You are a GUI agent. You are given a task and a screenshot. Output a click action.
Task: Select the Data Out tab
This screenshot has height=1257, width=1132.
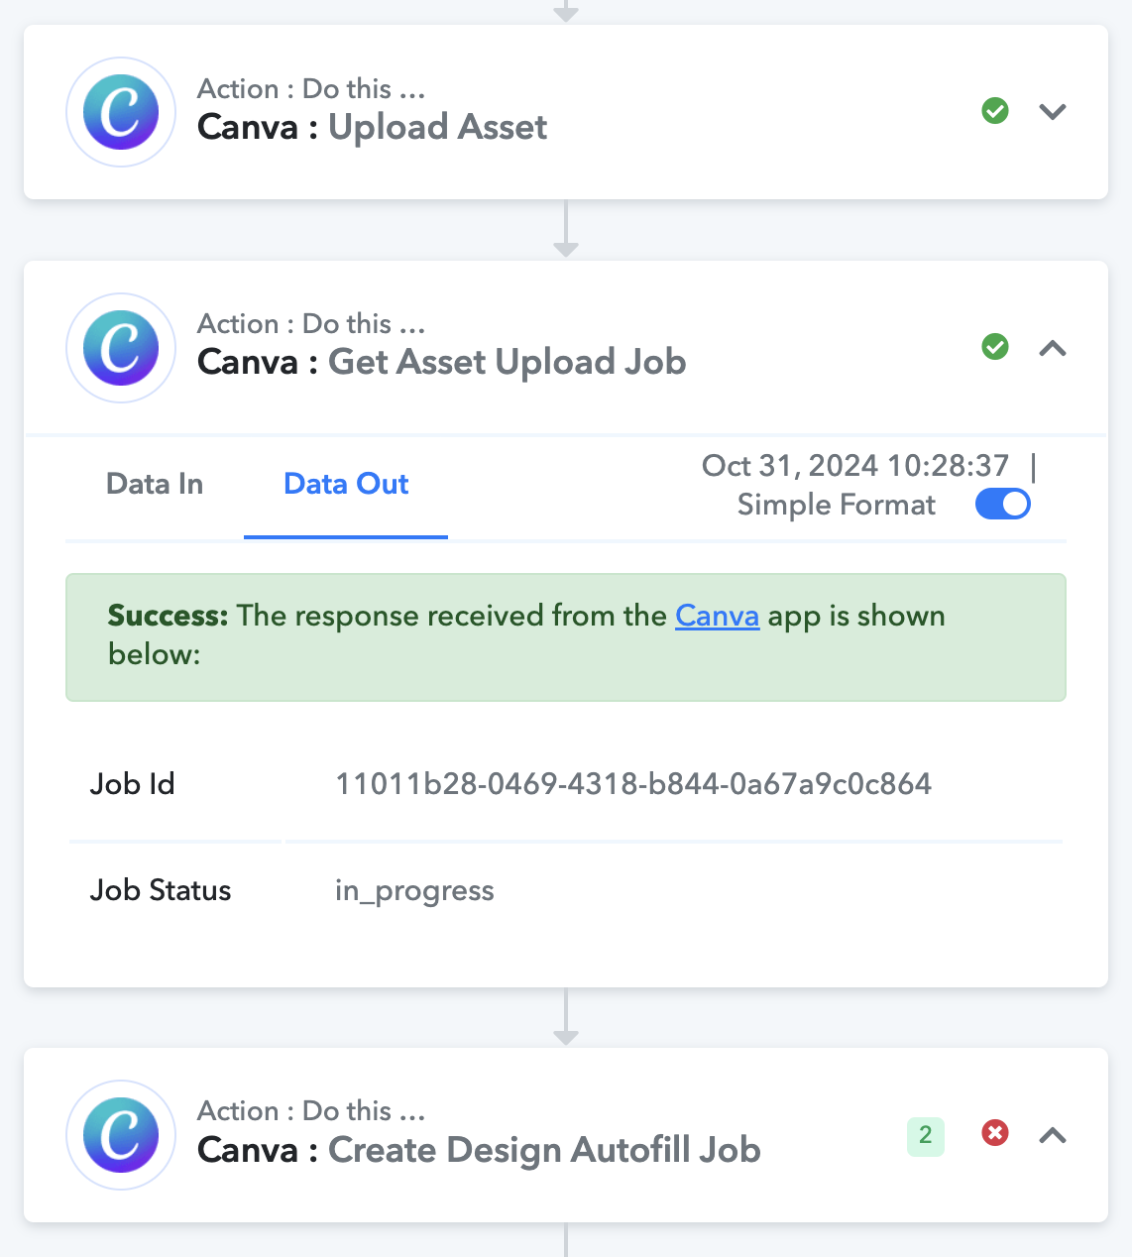pyautogui.click(x=346, y=484)
